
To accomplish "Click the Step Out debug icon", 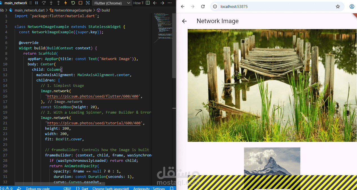I will click(x=58, y=3).
